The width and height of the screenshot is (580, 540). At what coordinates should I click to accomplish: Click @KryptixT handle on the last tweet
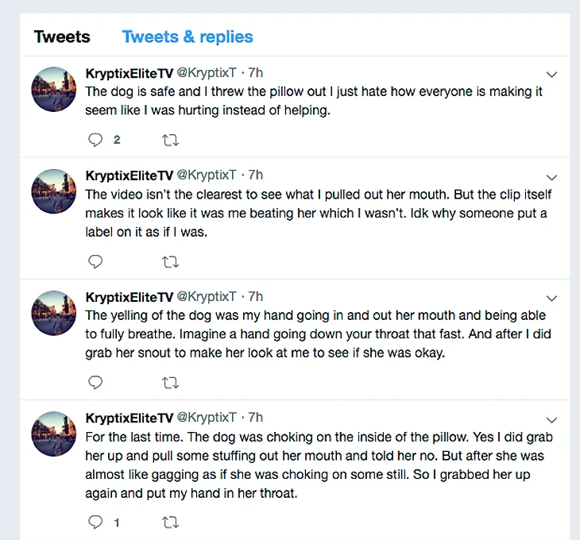(206, 417)
